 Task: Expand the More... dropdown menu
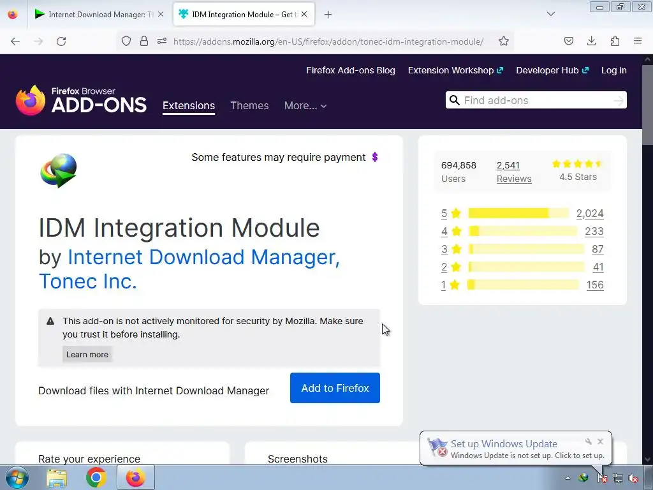305,105
